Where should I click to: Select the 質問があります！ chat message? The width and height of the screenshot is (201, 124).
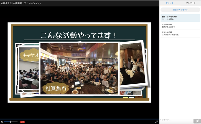(x=180, y=26)
